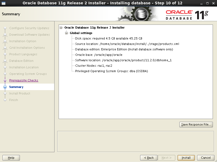Image resolution: width=217 pixels, height=162 pixels.
Task: Click the Install button
Action: tap(186, 158)
